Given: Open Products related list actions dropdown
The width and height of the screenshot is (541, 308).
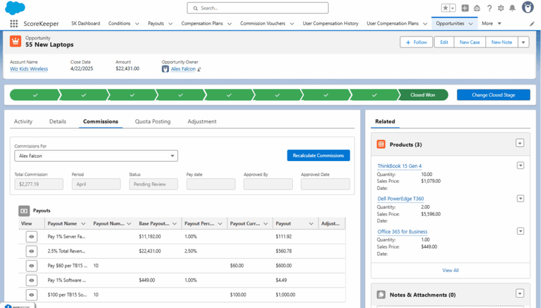Looking at the screenshot, I should (x=520, y=143).
